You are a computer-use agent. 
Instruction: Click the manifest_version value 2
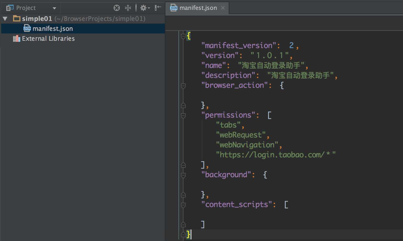click(291, 45)
